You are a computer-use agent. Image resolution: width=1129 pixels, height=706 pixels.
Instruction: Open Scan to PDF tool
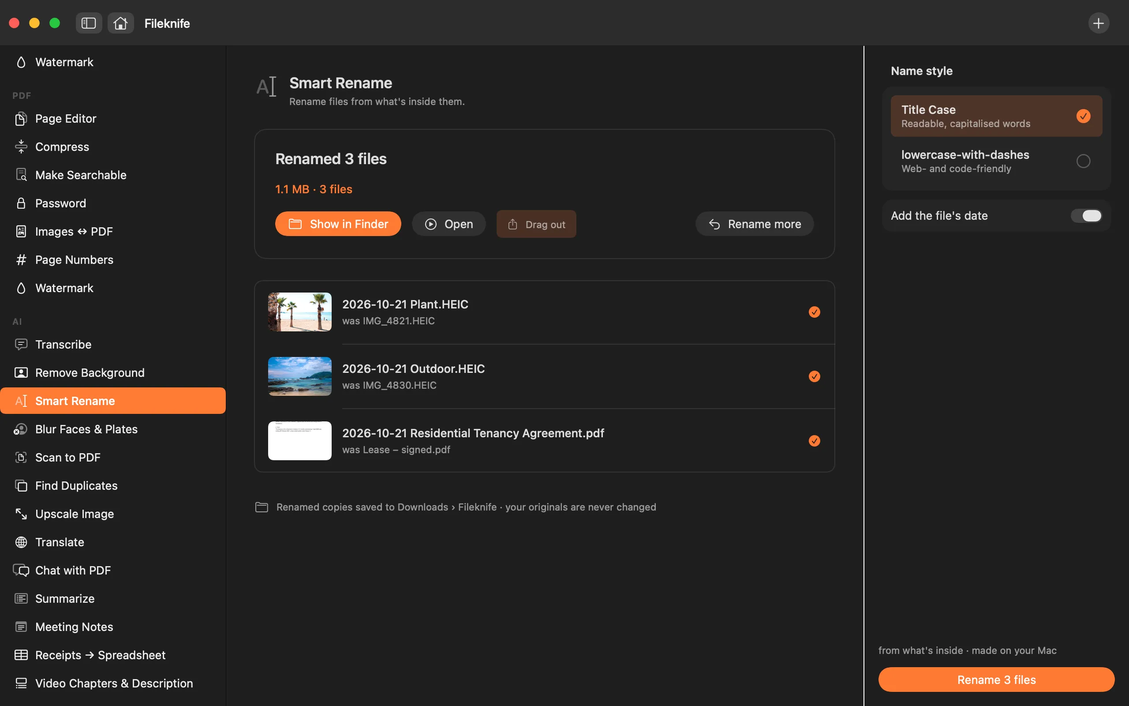113,458
